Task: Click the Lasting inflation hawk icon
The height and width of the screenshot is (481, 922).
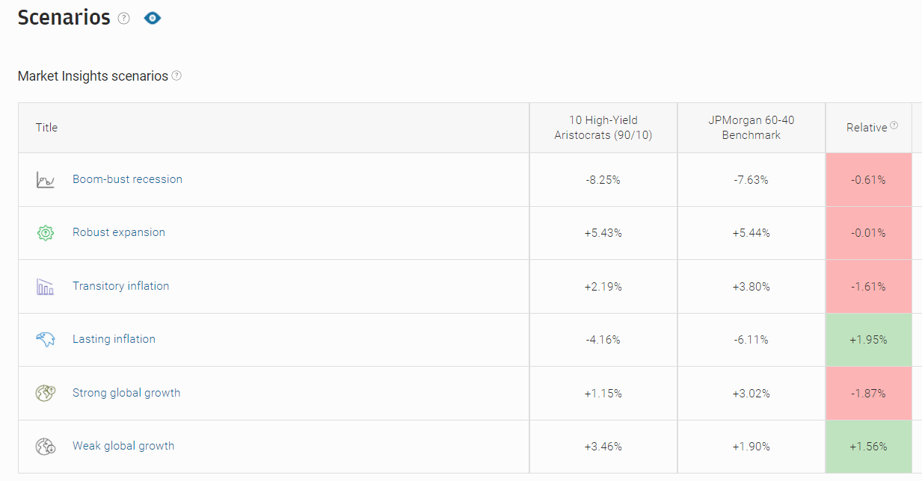Action: [x=46, y=340]
